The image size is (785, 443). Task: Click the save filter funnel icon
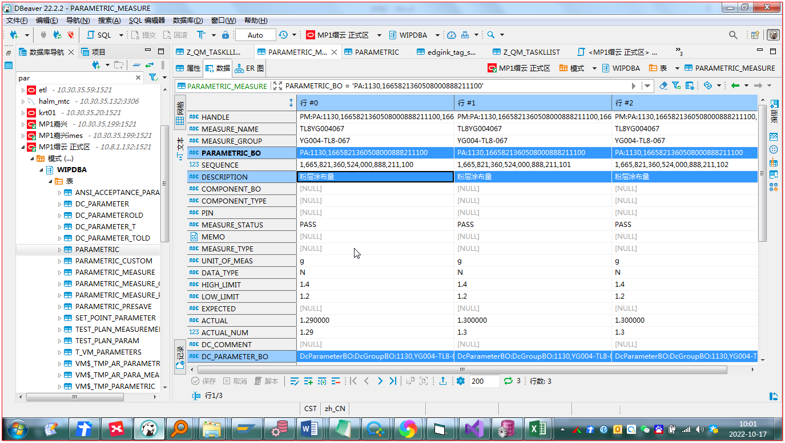[x=676, y=86]
